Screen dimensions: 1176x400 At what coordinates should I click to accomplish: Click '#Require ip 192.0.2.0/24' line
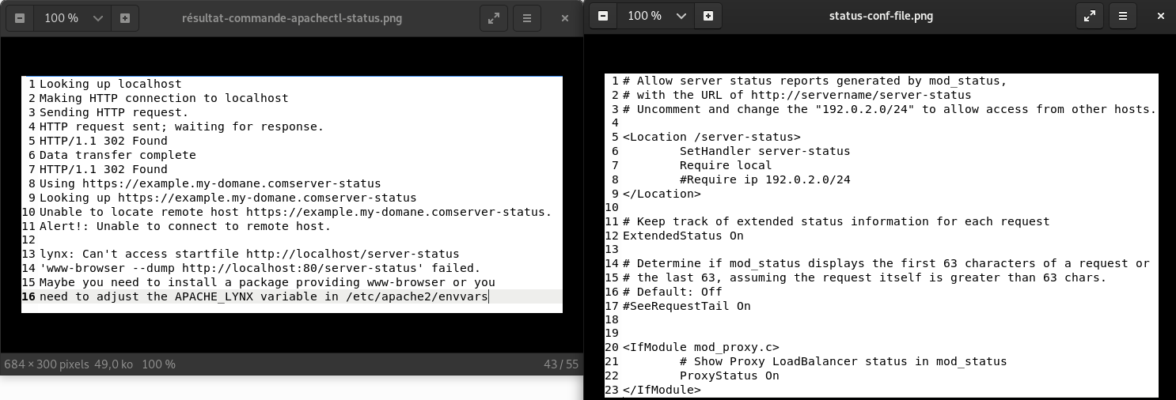click(764, 179)
